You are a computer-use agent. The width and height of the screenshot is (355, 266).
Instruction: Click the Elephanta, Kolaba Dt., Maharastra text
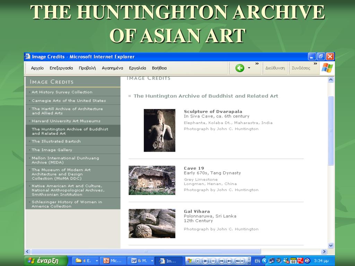228,123
